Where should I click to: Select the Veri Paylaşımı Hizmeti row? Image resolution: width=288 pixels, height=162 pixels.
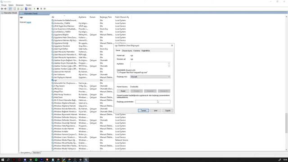point(82,77)
